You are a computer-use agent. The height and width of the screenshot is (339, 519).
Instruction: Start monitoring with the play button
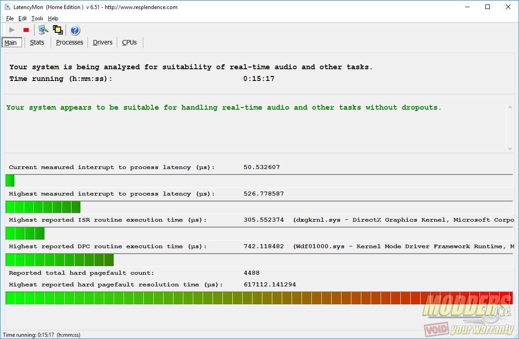(x=12, y=30)
